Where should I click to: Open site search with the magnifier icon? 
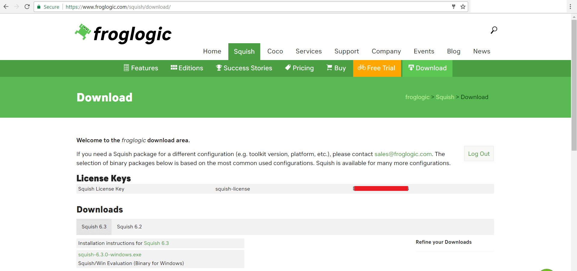pos(494,30)
